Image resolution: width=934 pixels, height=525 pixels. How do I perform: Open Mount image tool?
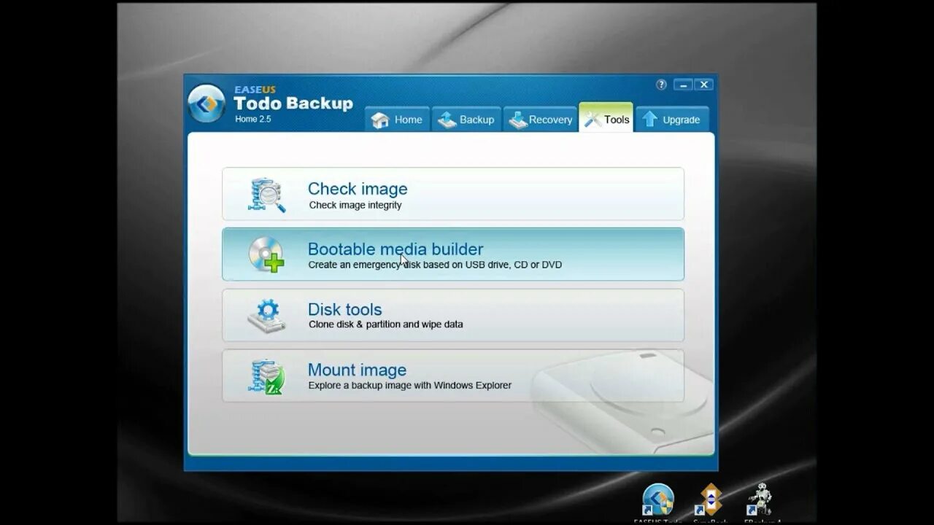453,376
